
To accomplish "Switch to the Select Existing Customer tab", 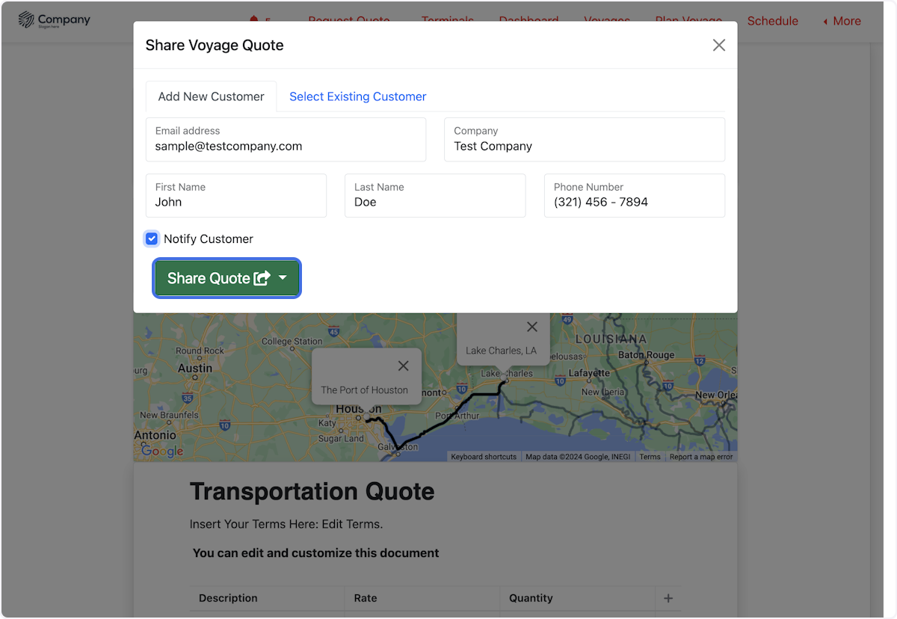I will click(357, 96).
